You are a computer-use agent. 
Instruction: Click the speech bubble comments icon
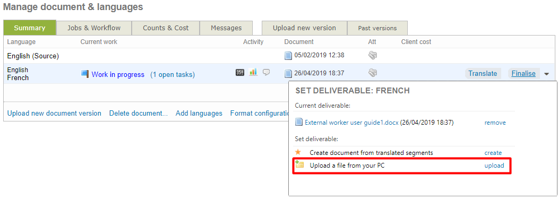coord(266,72)
